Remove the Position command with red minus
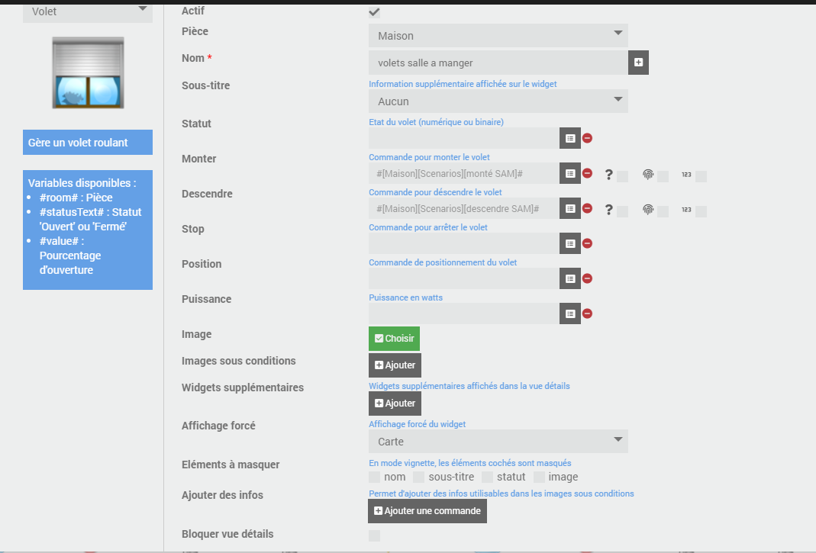Screen dimensions: 816x553 pos(587,278)
